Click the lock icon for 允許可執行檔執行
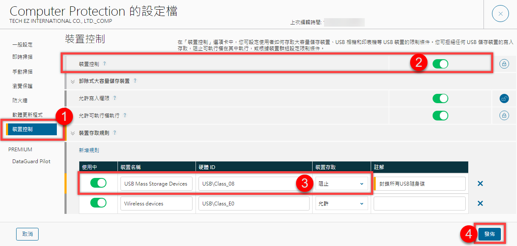This screenshot has width=517, height=246. point(504,115)
